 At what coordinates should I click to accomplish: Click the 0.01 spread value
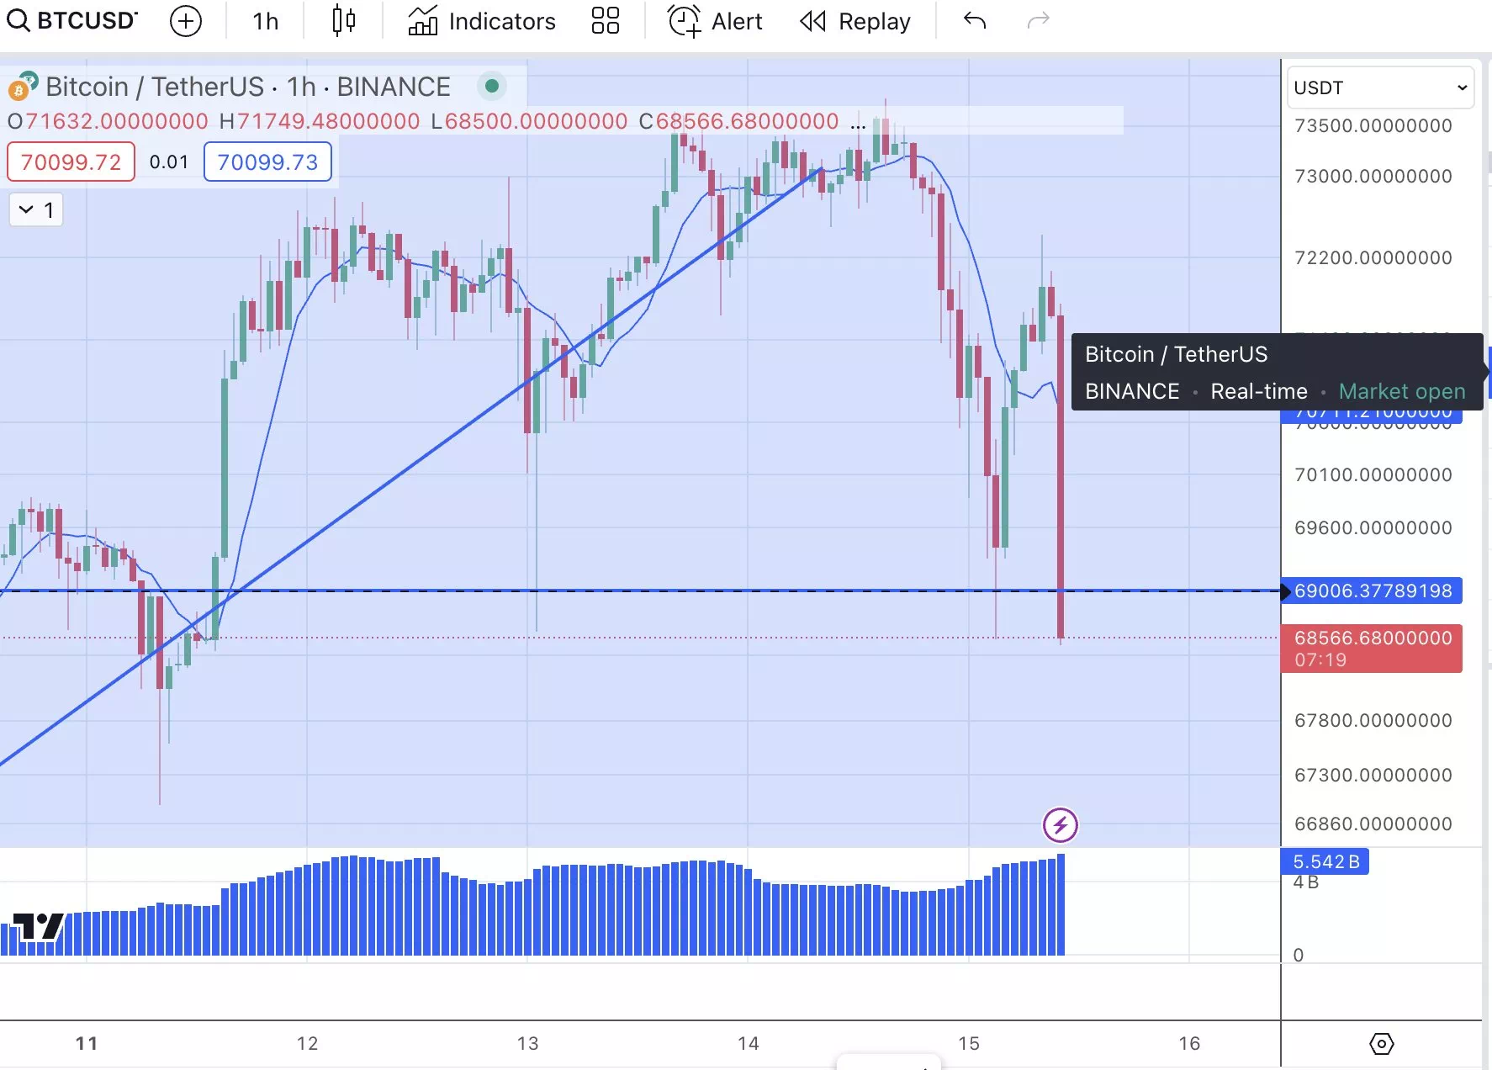169,162
